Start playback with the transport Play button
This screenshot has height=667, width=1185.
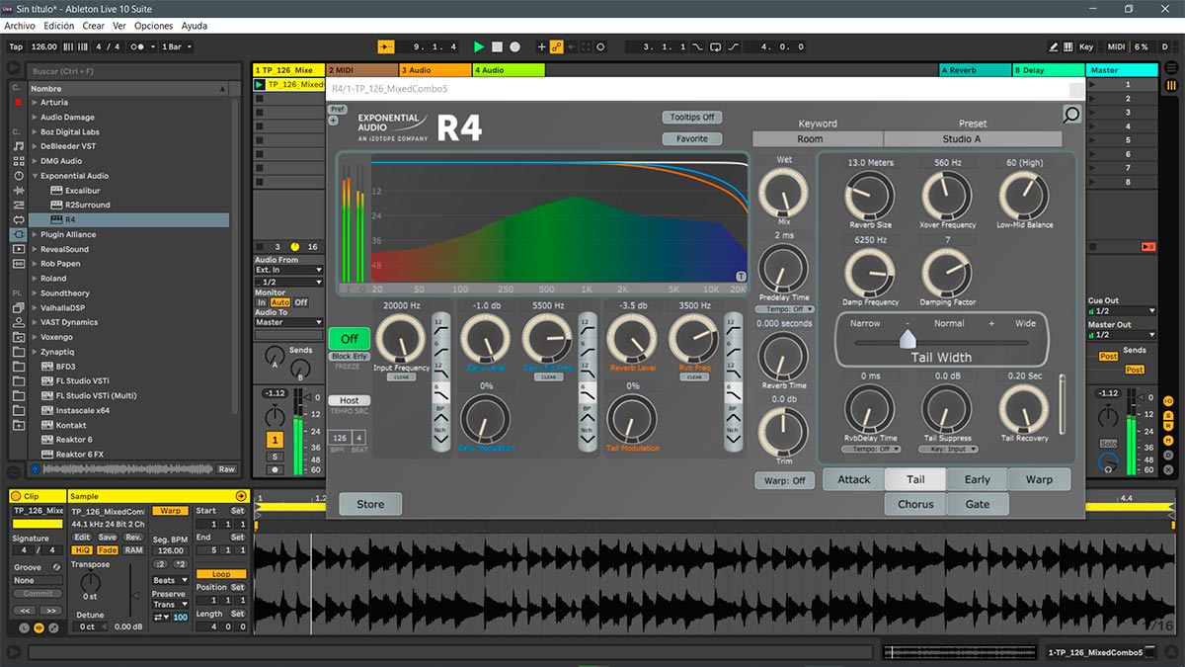pos(479,46)
